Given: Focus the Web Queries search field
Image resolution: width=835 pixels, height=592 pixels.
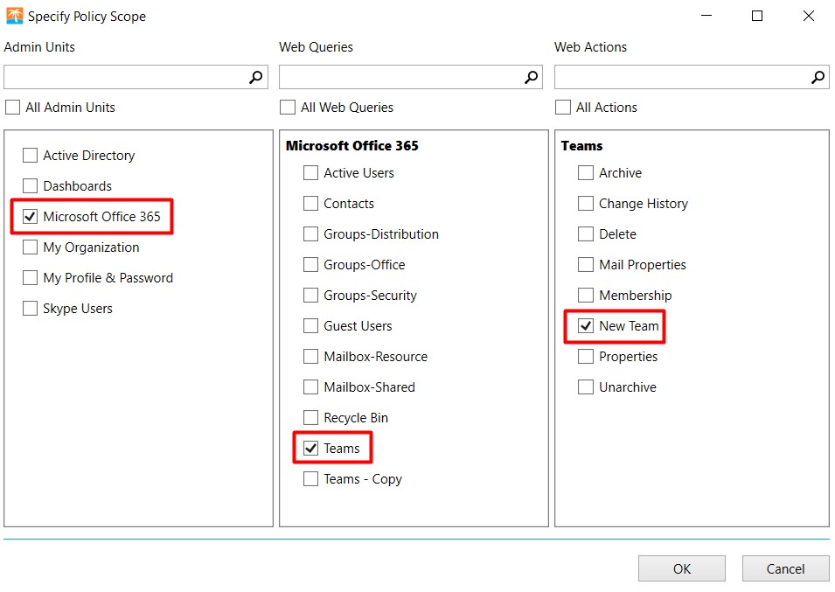Looking at the screenshot, I should (411, 77).
